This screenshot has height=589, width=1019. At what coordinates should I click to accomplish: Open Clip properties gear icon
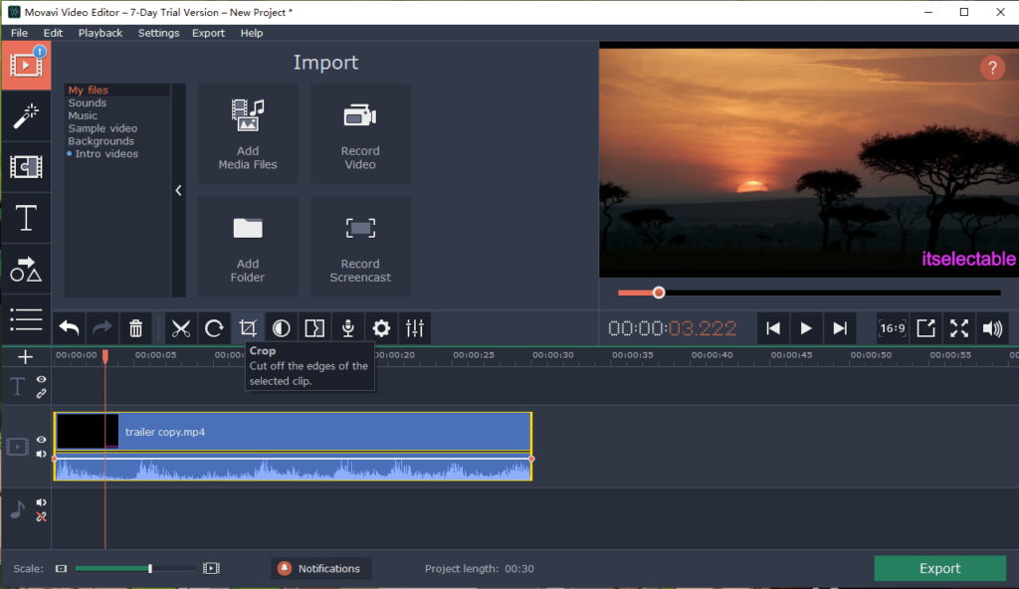click(x=381, y=328)
